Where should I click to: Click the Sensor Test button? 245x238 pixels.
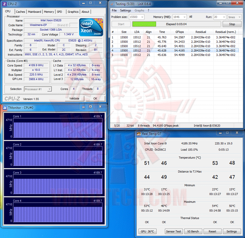coord(174,232)
